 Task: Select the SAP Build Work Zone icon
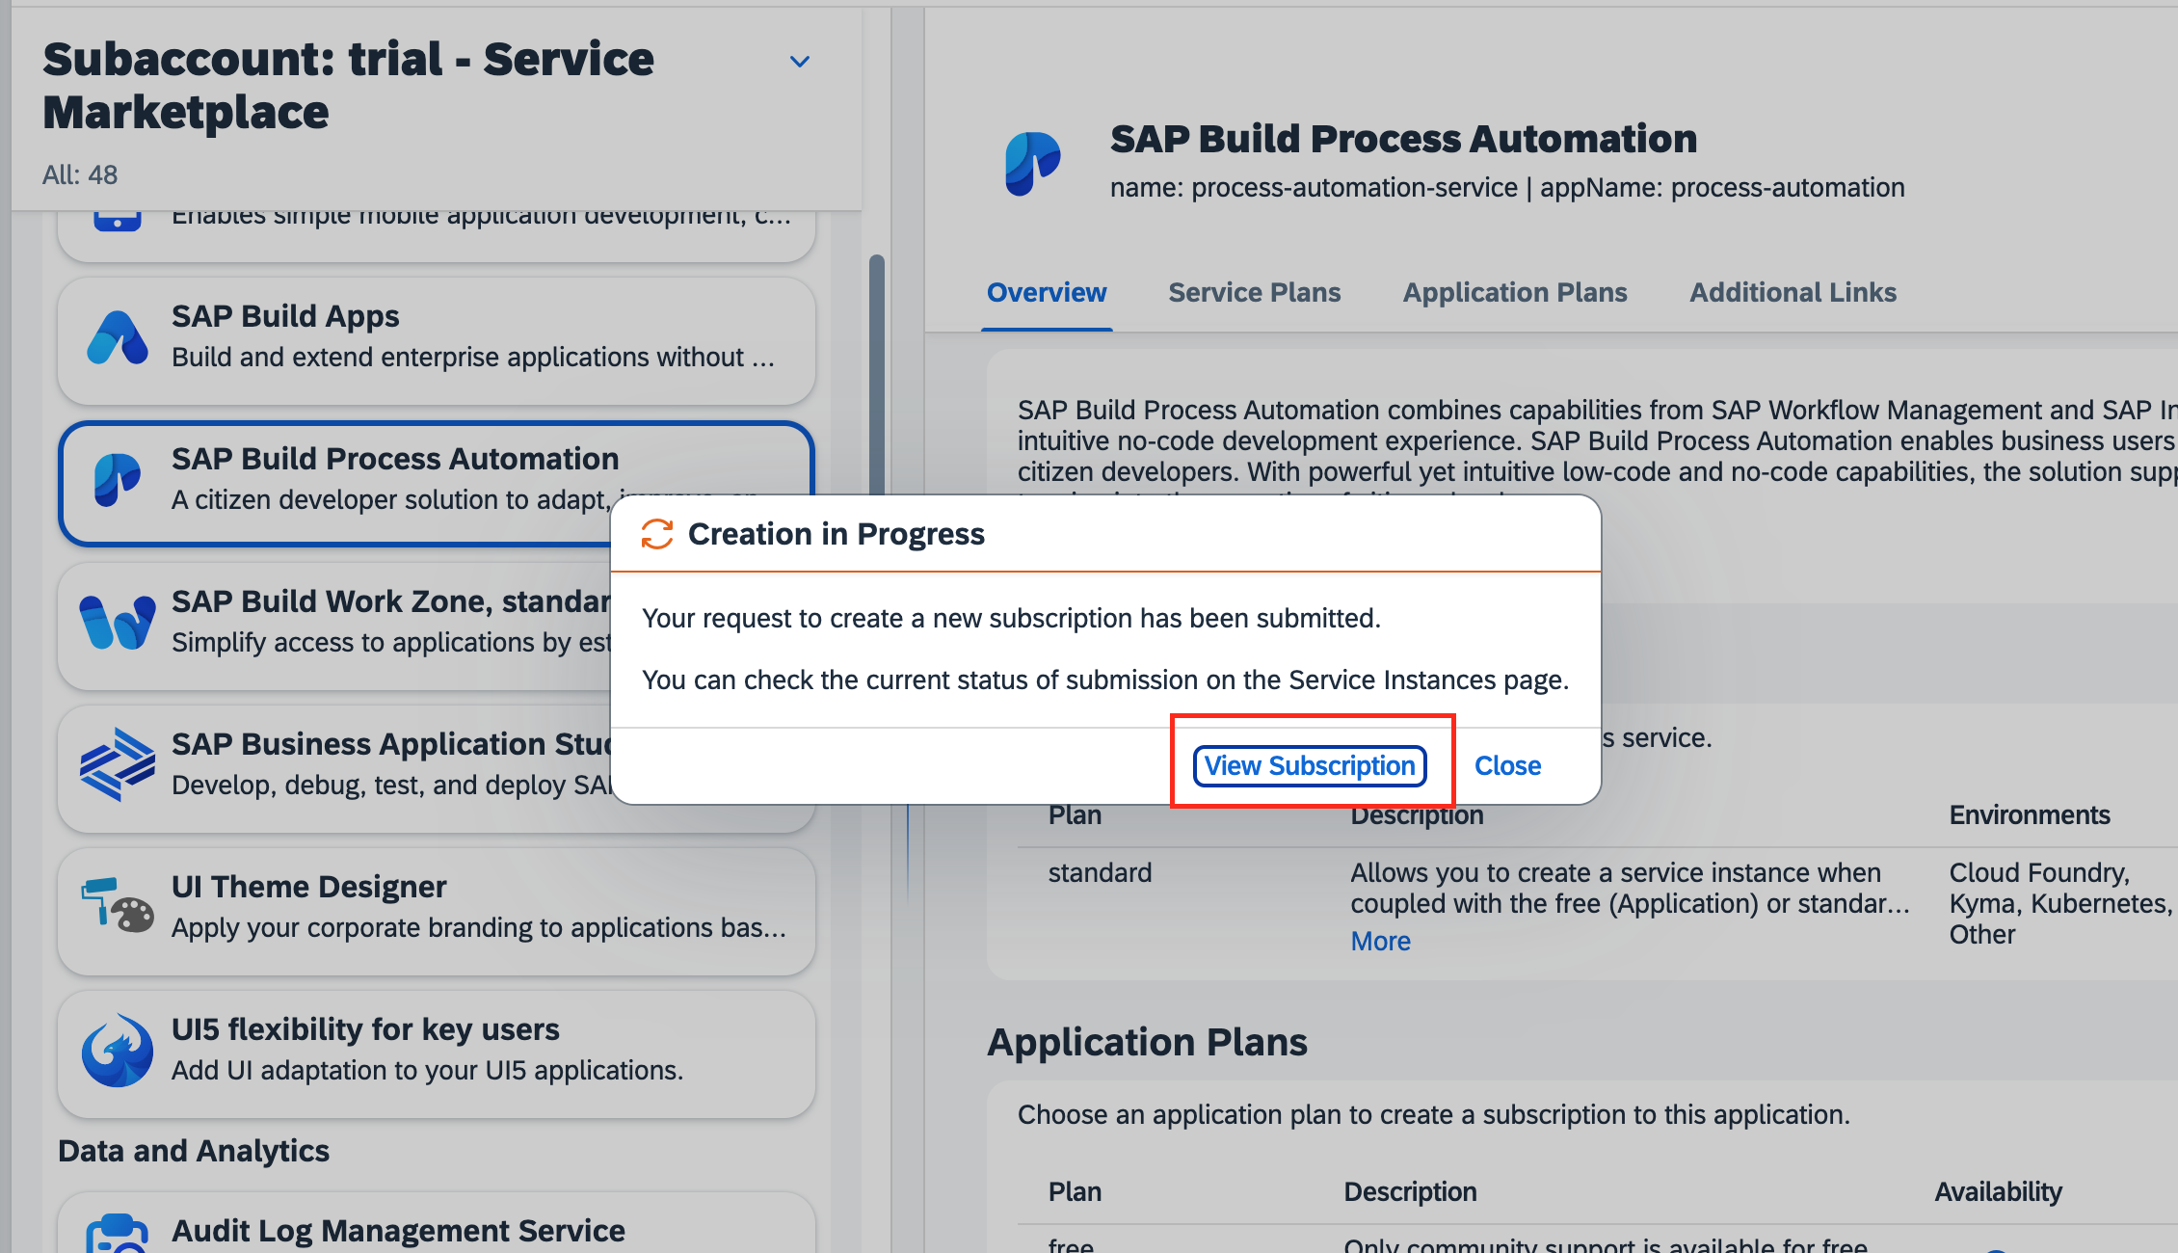click(x=115, y=622)
